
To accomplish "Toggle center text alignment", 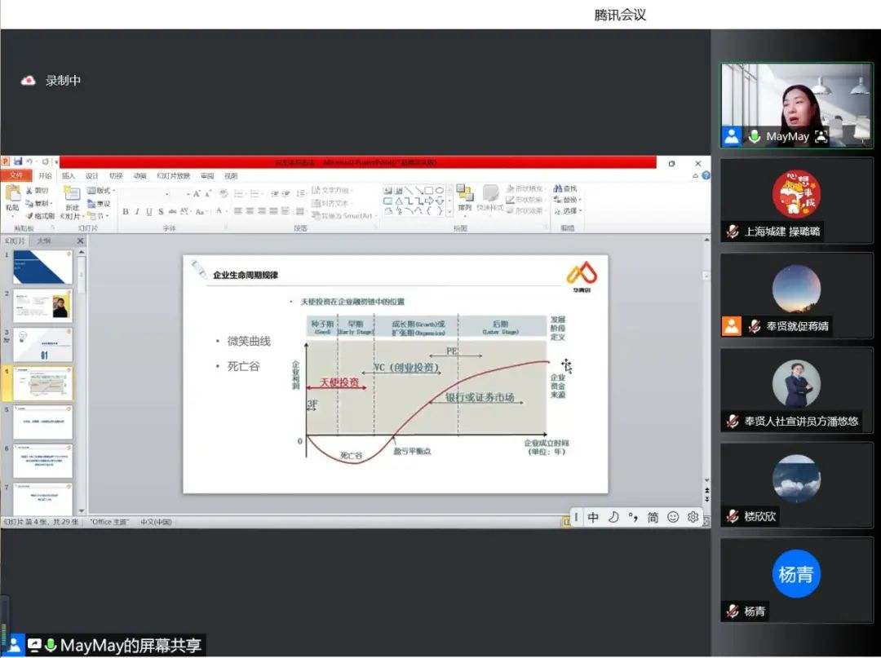I will point(250,211).
